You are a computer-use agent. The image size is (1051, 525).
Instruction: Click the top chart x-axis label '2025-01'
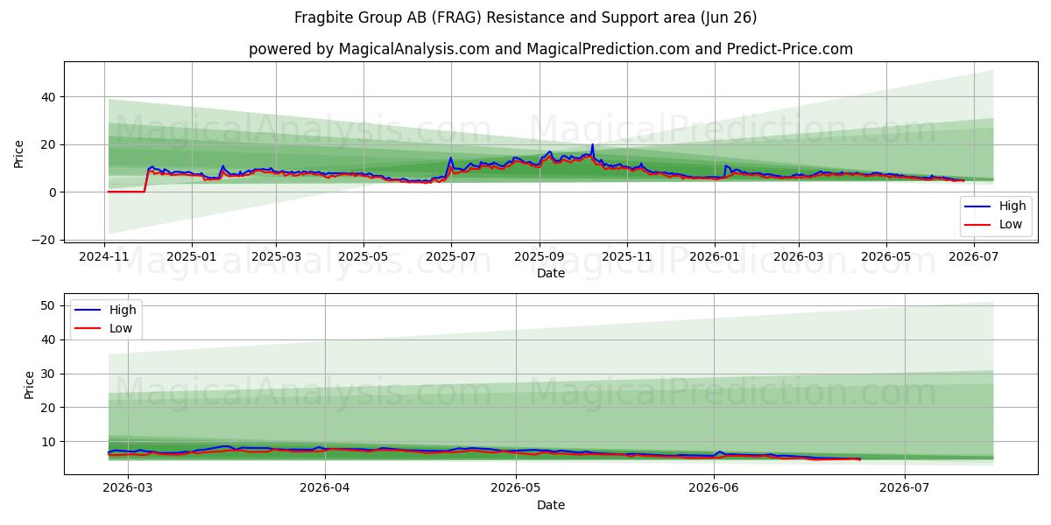pos(191,256)
